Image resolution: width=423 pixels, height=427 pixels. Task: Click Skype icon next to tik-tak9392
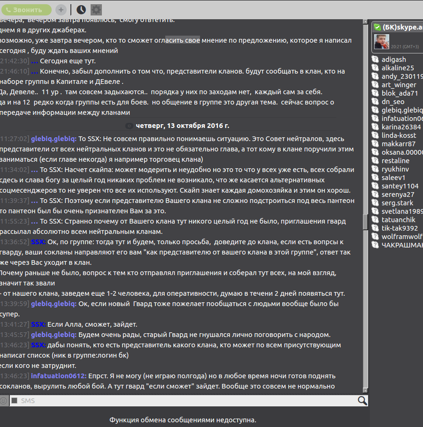(x=375, y=228)
